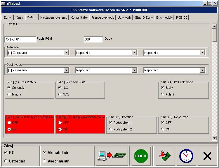Choose N.C. for Stav PGM
Screen dimensions: 219x168
60,94
